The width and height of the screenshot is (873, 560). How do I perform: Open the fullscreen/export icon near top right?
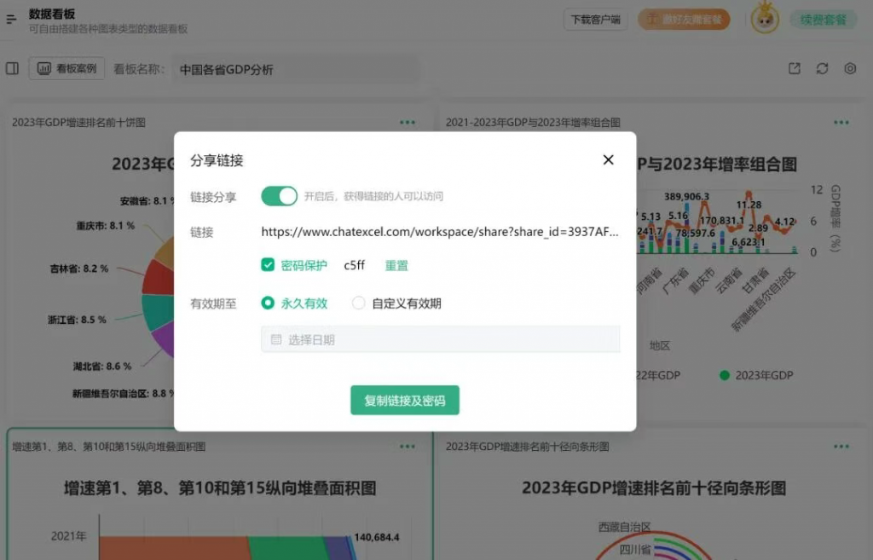(794, 68)
